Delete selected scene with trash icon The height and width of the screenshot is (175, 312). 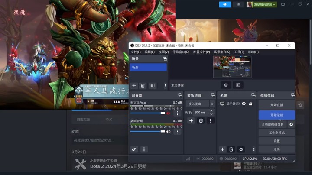point(143,86)
